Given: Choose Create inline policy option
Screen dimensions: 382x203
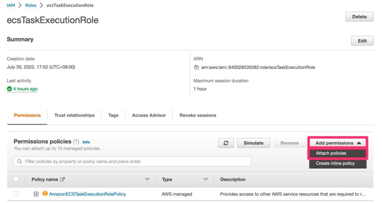Looking at the screenshot, I should [335, 163].
